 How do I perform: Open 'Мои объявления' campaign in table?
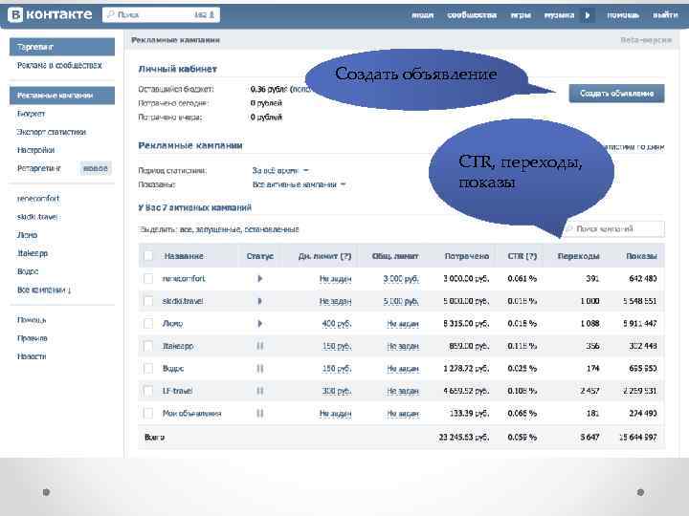(191, 414)
